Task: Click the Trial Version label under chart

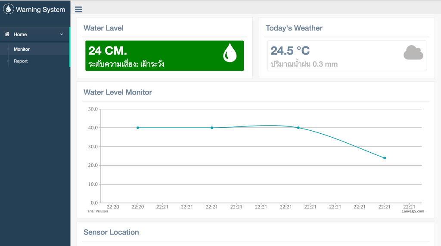Action: pos(97,211)
